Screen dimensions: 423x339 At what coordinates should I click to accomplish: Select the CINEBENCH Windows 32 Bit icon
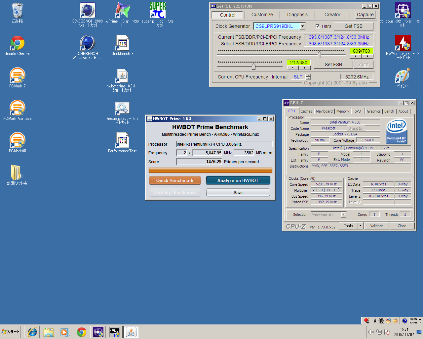pyautogui.click(x=87, y=47)
